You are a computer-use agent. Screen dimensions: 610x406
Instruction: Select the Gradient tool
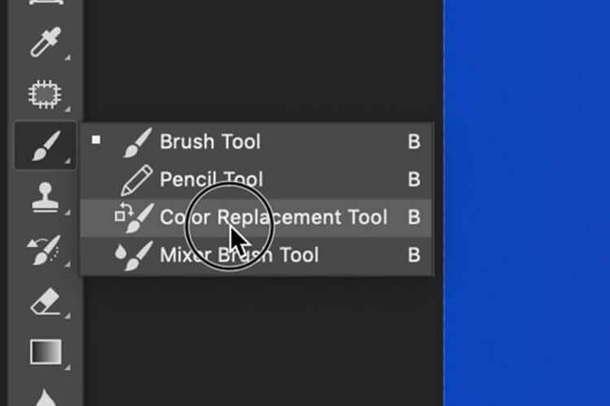tap(43, 353)
